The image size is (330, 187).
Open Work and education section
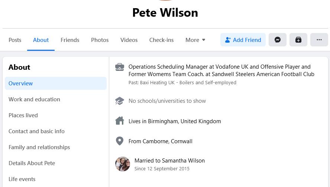tap(34, 99)
